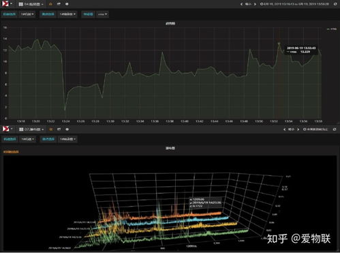Share the 04 trend dashboard

59,4
